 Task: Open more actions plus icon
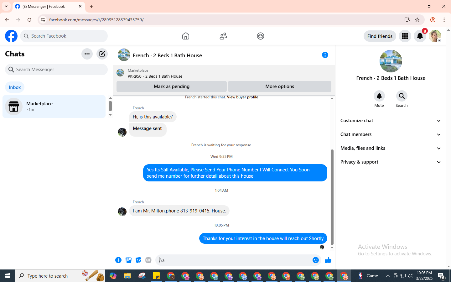click(x=118, y=260)
